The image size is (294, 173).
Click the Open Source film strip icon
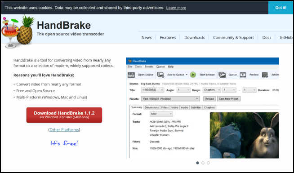click(x=131, y=75)
